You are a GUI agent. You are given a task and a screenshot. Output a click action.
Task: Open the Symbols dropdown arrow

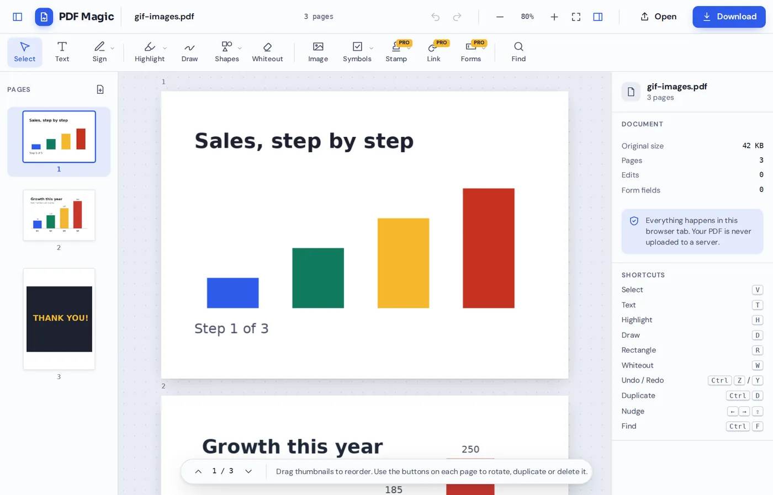coord(371,49)
